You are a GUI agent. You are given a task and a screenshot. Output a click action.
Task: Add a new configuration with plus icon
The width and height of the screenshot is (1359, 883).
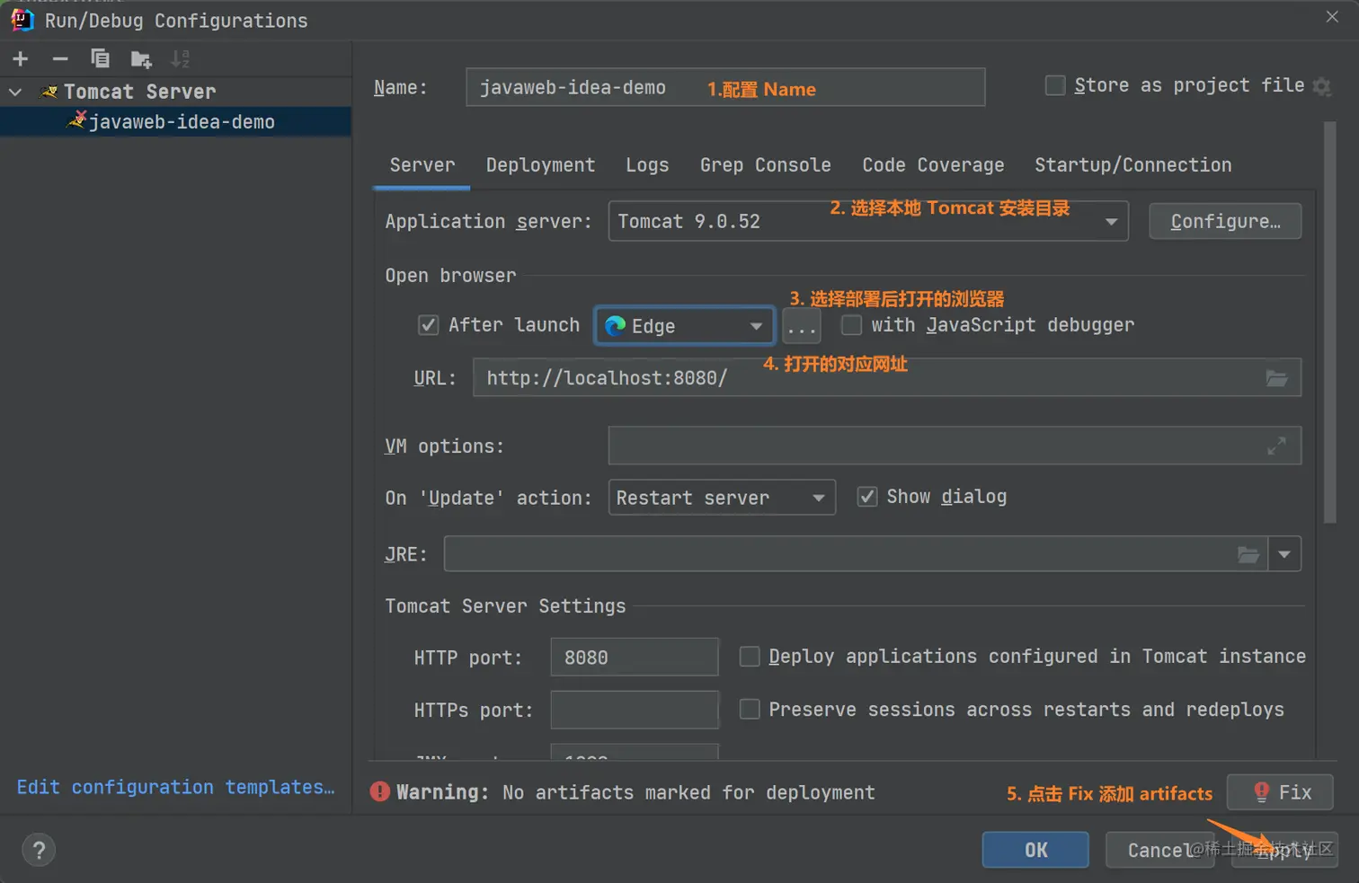[x=21, y=59]
